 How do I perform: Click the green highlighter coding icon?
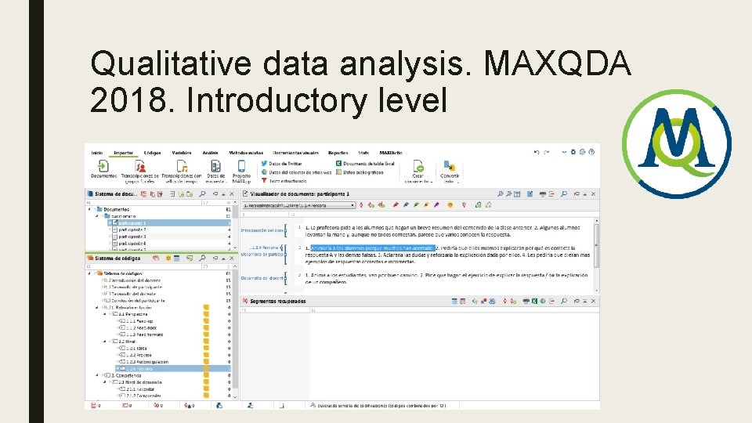click(x=416, y=205)
